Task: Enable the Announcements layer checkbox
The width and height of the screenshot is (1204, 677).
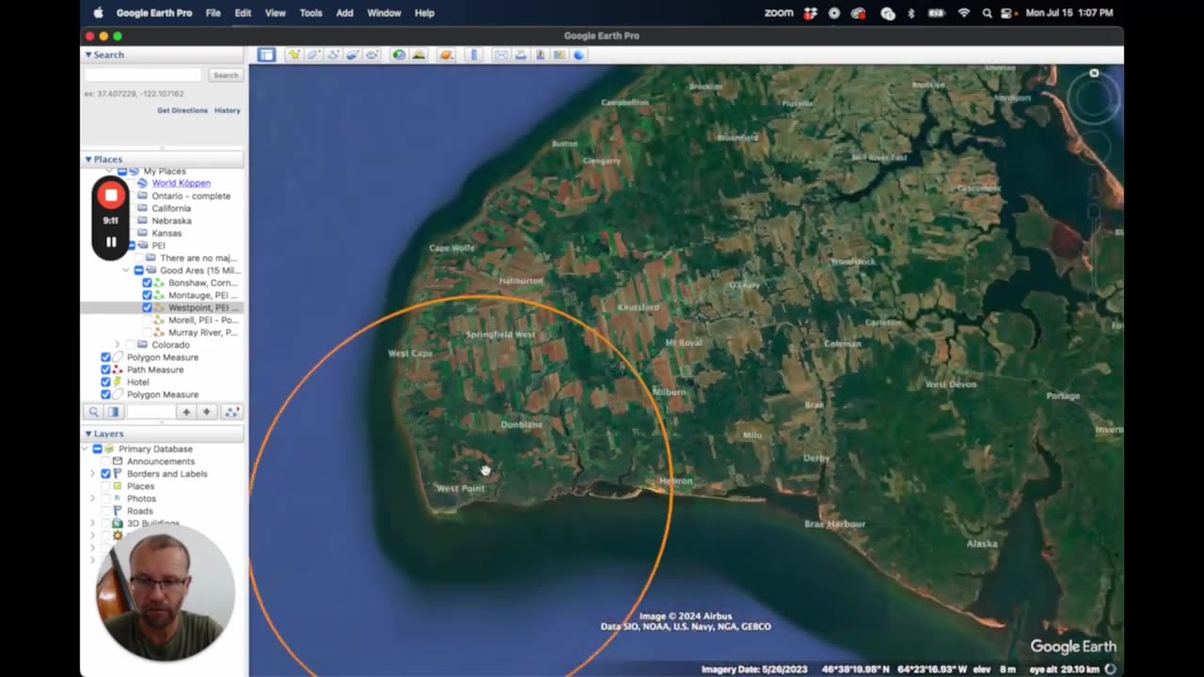Action: 105,462
